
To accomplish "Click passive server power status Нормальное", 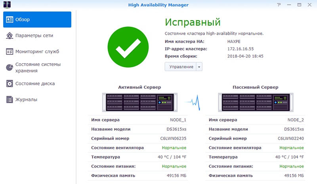I will (292, 166).
